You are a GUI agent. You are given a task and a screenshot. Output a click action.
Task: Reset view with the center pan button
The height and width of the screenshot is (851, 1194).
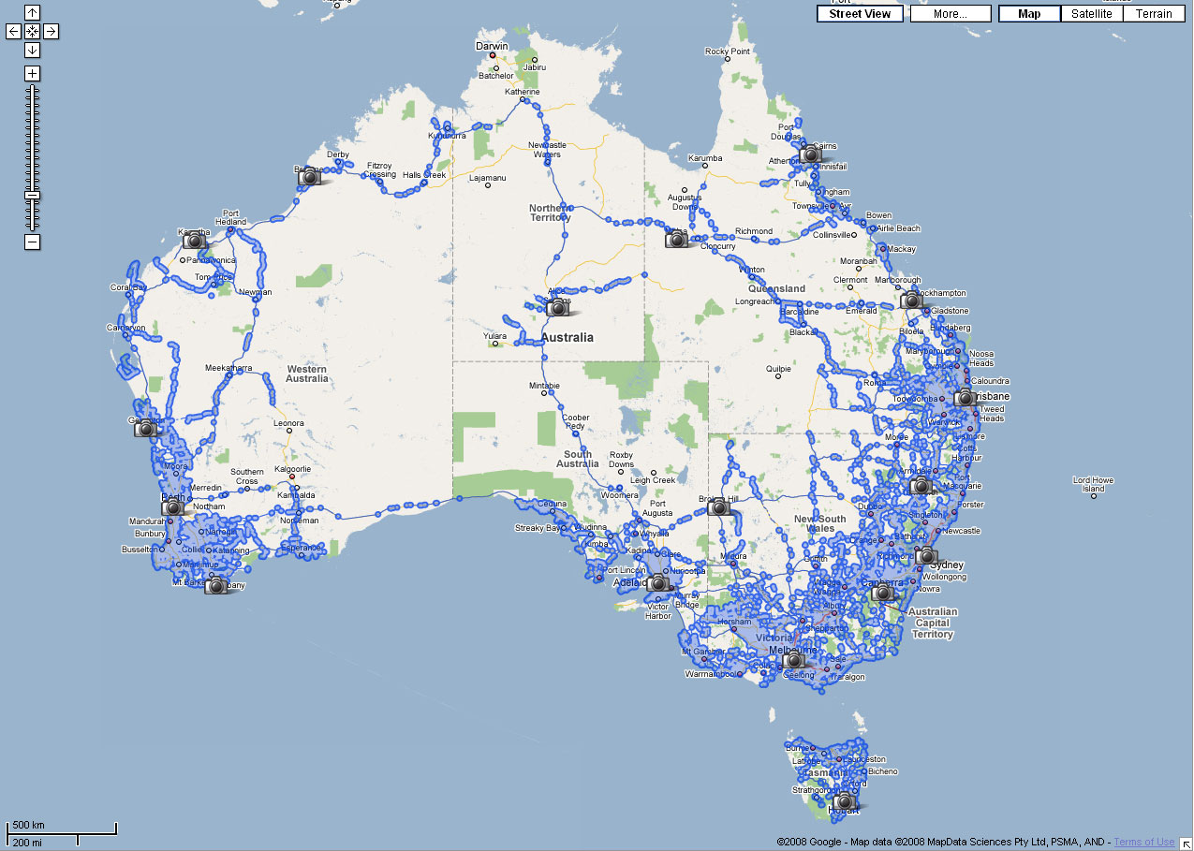[x=32, y=32]
